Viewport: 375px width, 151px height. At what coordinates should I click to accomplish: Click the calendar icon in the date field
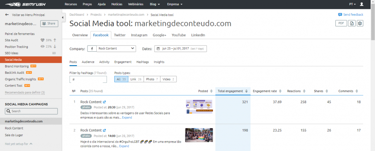coord(158,49)
